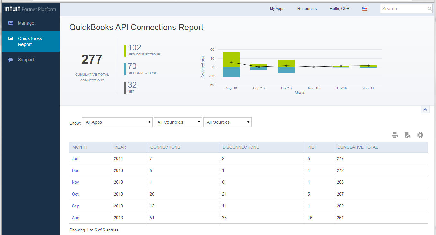Click the 102 new connections value
The image size is (436, 235).
click(134, 47)
